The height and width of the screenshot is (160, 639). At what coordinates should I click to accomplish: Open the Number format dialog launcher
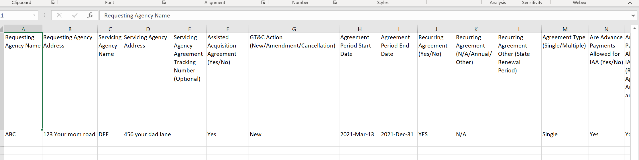coord(335,2)
